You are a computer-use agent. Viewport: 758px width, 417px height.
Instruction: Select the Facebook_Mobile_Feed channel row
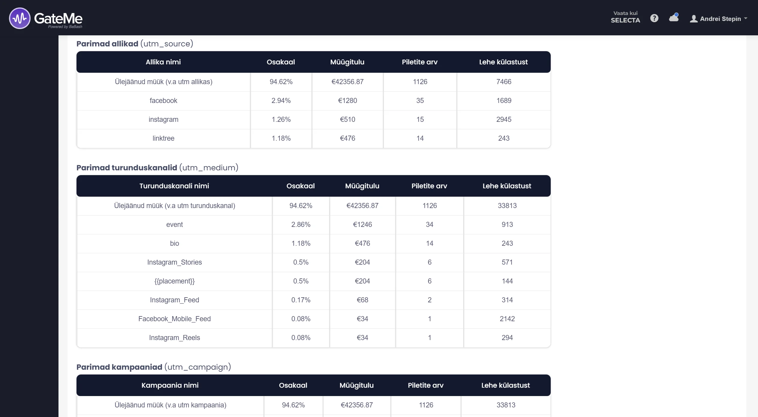tap(313, 319)
